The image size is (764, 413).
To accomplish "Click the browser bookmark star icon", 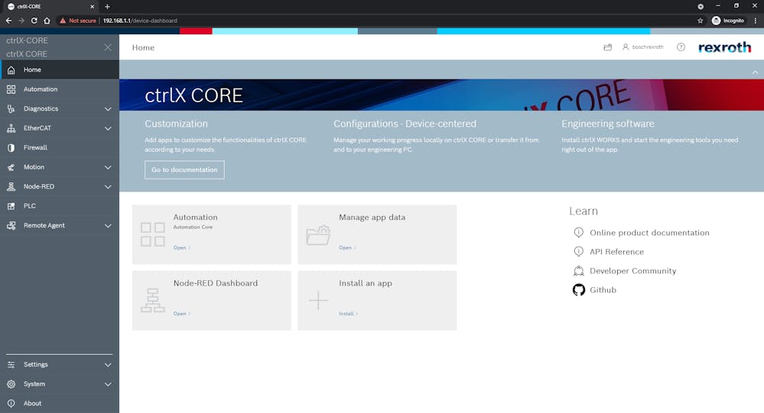I will coord(701,21).
